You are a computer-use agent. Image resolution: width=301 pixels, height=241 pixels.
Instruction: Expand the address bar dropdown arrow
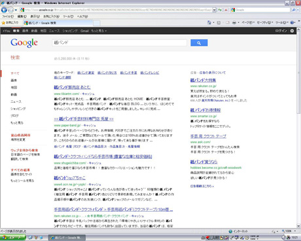click(214, 10)
